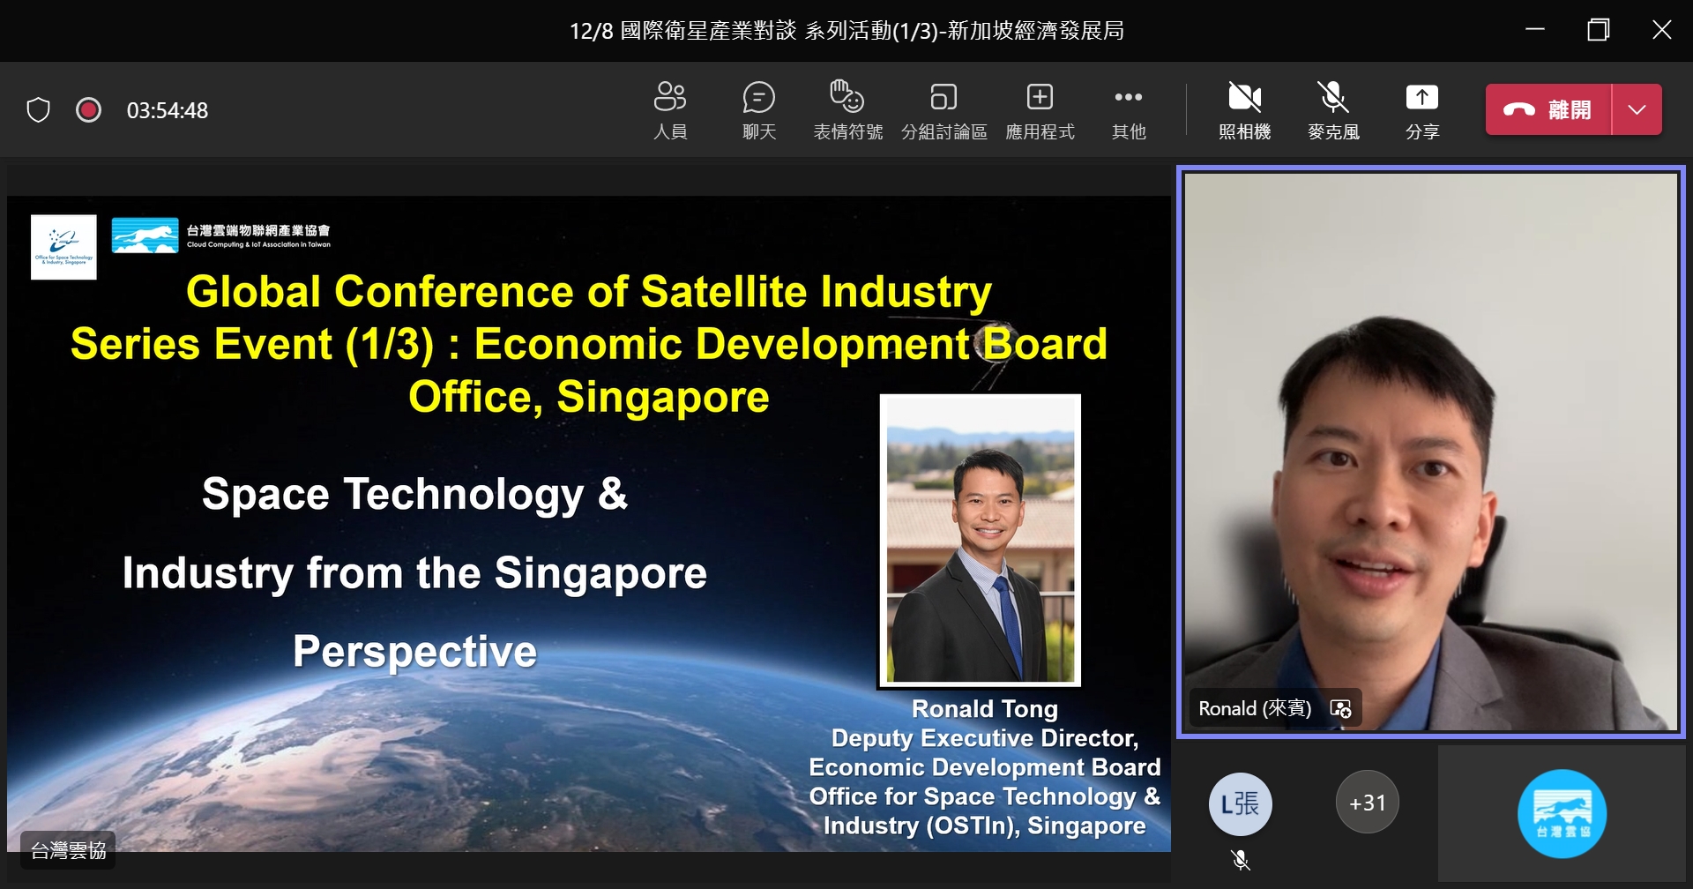Open the Reactions (表情符號) menu
The width and height of the screenshot is (1693, 889).
[x=847, y=110]
